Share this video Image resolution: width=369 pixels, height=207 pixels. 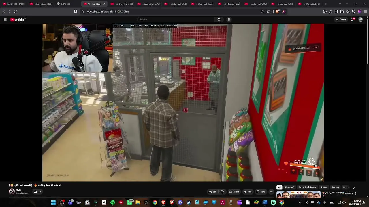234,192
